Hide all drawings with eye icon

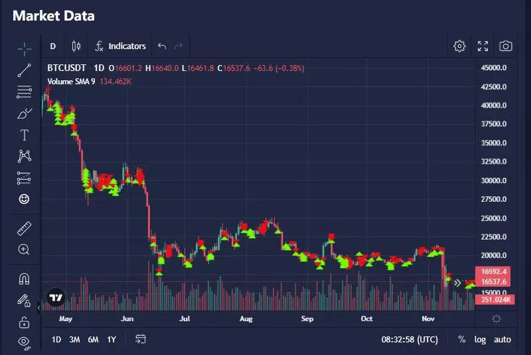tap(24, 342)
